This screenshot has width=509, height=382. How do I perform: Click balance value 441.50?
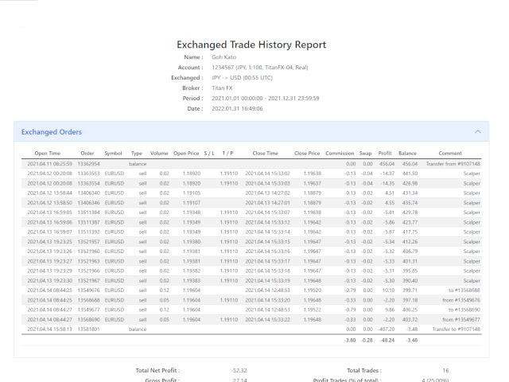point(410,173)
